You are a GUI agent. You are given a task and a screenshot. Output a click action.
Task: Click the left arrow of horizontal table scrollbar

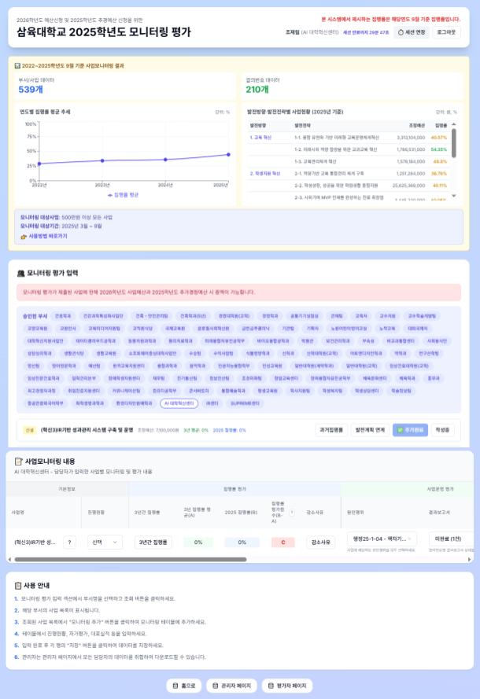tap(9, 559)
